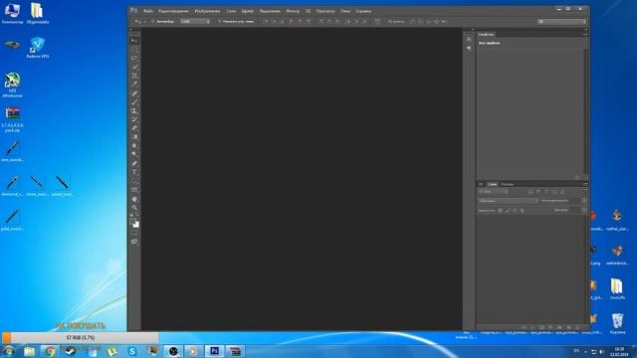Select the History Brush tool

[134, 119]
